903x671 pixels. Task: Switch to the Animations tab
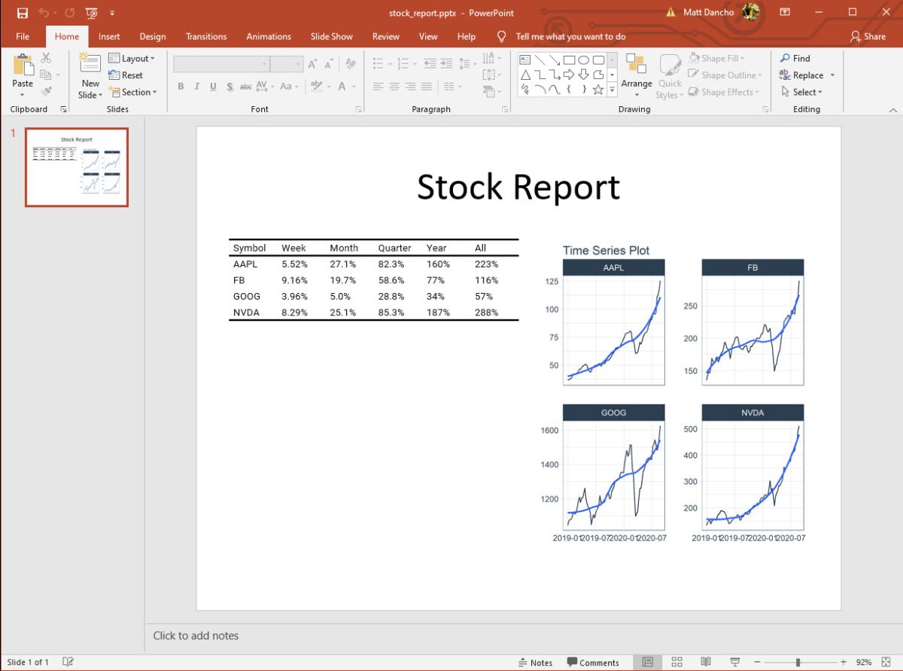[269, 36]
